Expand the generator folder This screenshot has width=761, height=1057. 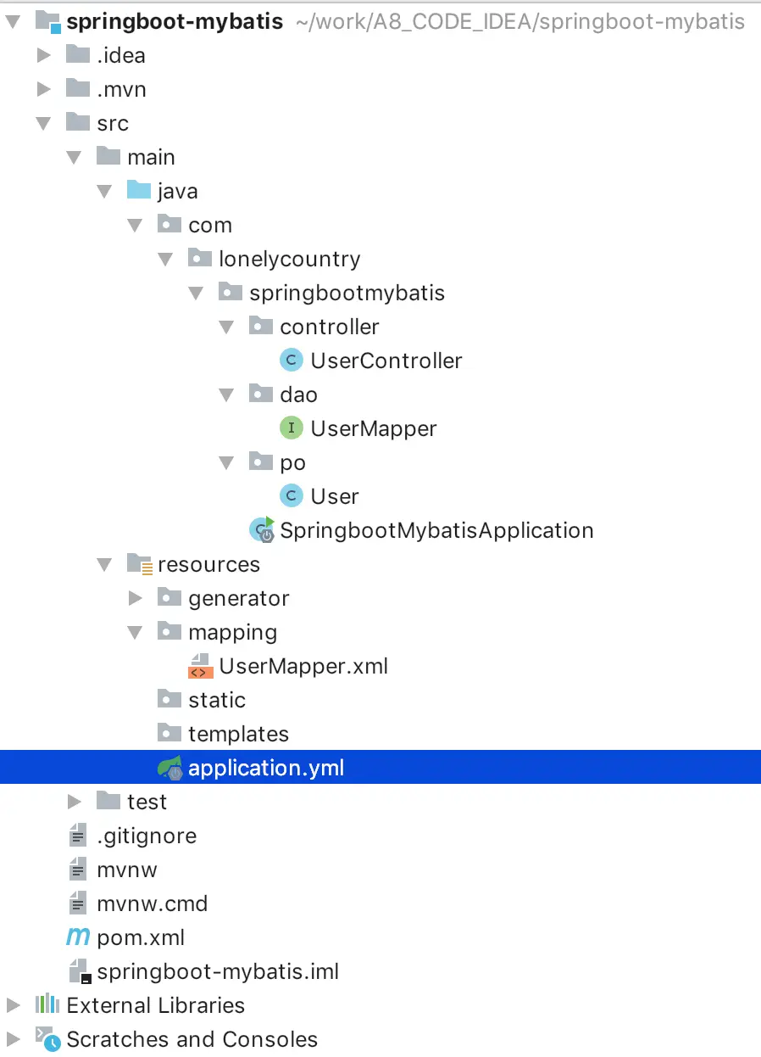pos(136,598)
